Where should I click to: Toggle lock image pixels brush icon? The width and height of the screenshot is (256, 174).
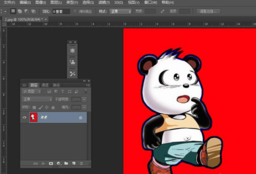pos(41,107)
